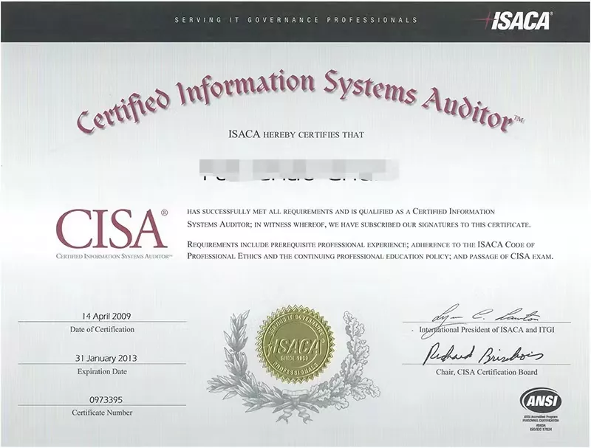The height and width of the screenshot is (448, 591).
Task: Click the blurred recipient name
Action: [298, 170]
